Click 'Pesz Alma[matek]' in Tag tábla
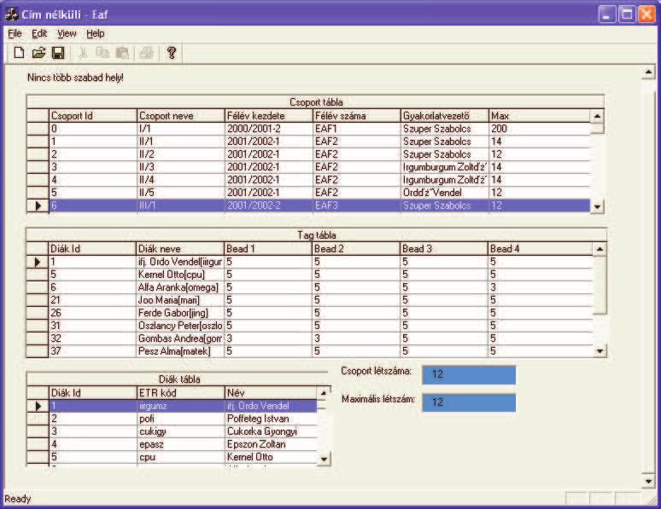This screenshot has width=661, height=509. click(180, 351)
